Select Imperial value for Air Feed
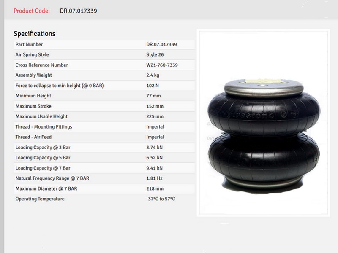This screenshot has width=338, height=253. click(155, 137)
